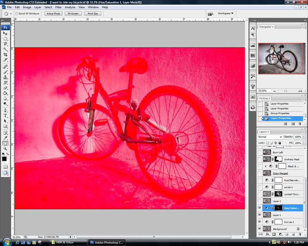
Task: Open the Histogram panel icon
Action: [x=253, y=45]
